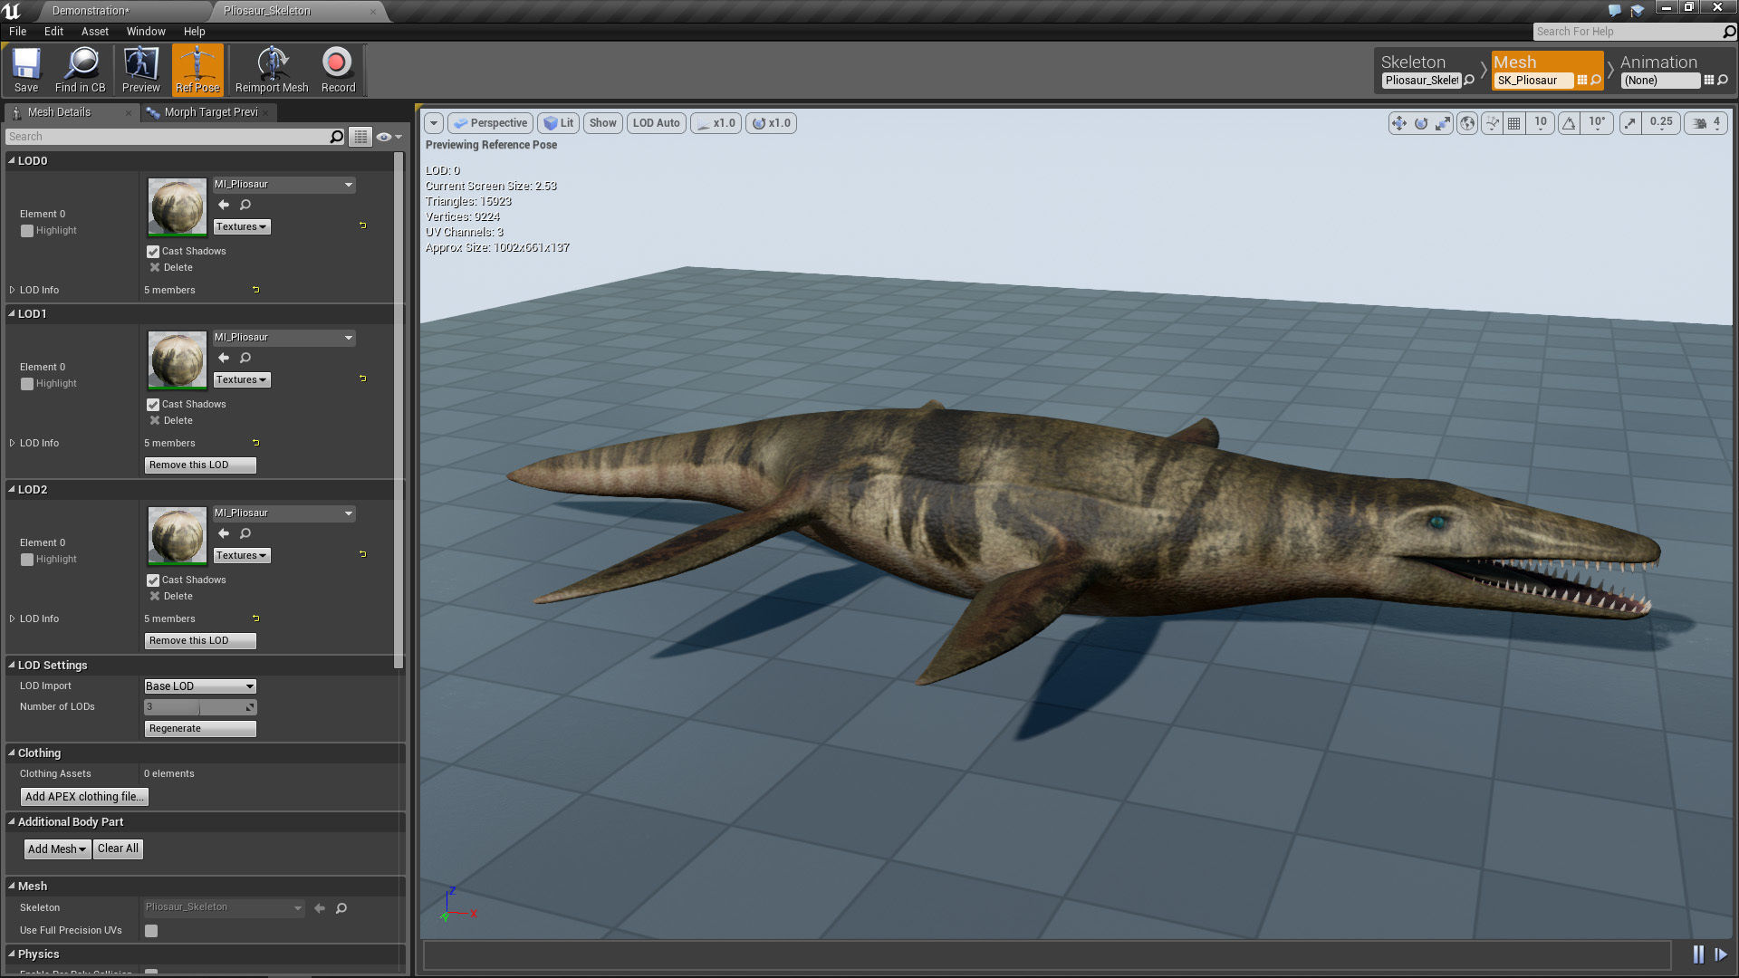Click Remove this LOD under LOD2
The width and height of the screenshot is (1739, 978).
[200, 641]
